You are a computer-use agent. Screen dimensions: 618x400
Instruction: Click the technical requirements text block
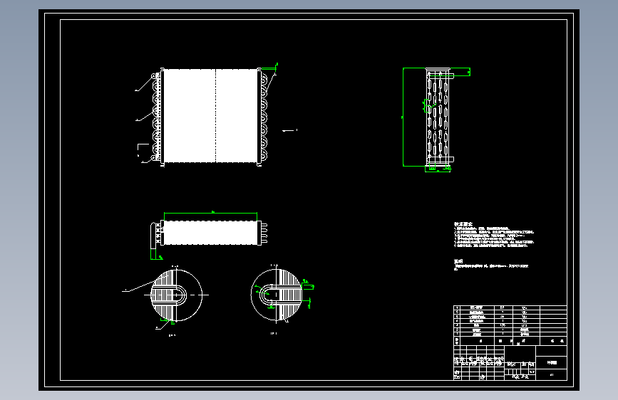coord(494,235)
